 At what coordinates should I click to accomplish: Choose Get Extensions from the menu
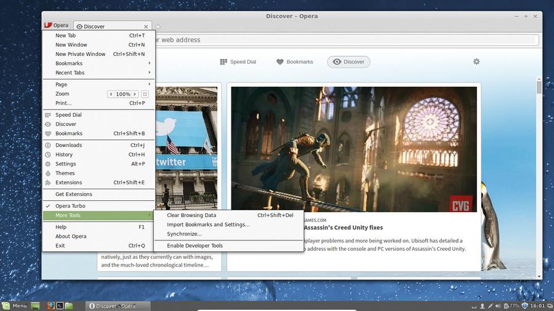(x=99, y=194)
